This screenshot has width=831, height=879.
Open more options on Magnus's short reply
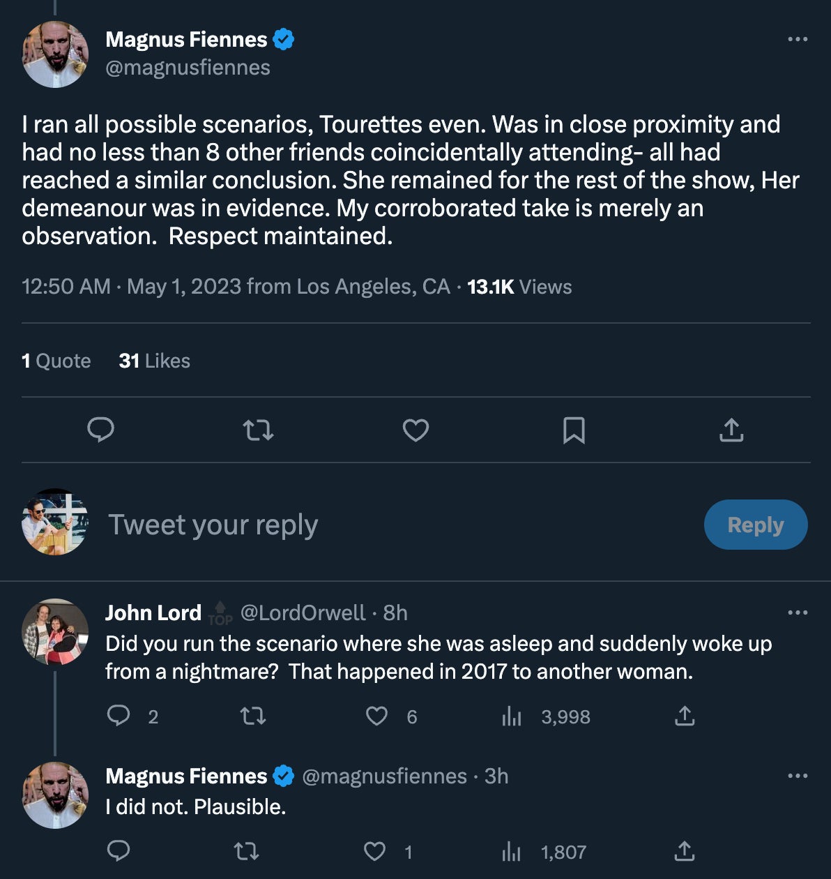tap(797, 776)
